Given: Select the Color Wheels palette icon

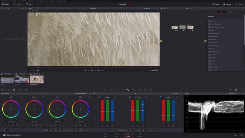Looking at the screenshot, I should [x=14, y=90].
